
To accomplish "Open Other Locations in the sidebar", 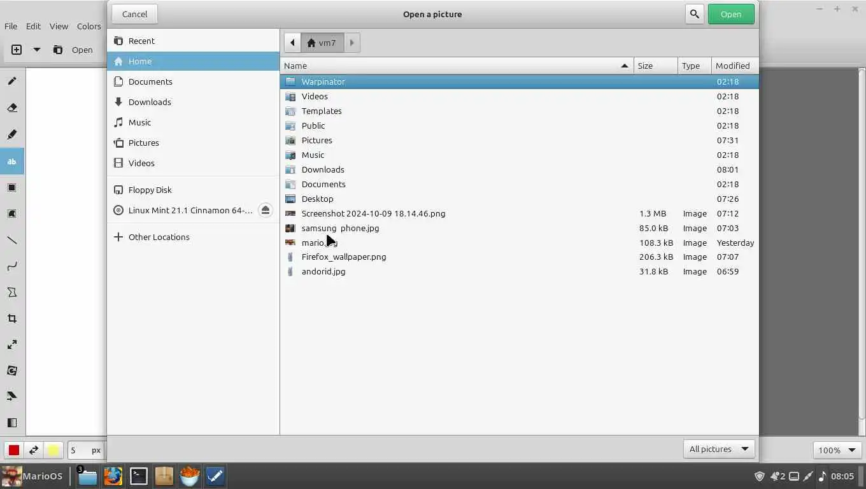I will pyautogui.click(x=194, y=237).
